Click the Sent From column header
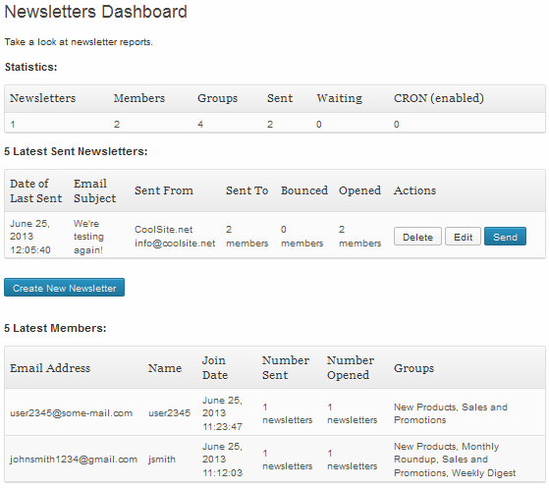 coord(164,190)
